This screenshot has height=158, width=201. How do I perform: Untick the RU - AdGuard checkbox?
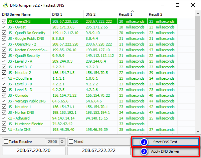4,118
